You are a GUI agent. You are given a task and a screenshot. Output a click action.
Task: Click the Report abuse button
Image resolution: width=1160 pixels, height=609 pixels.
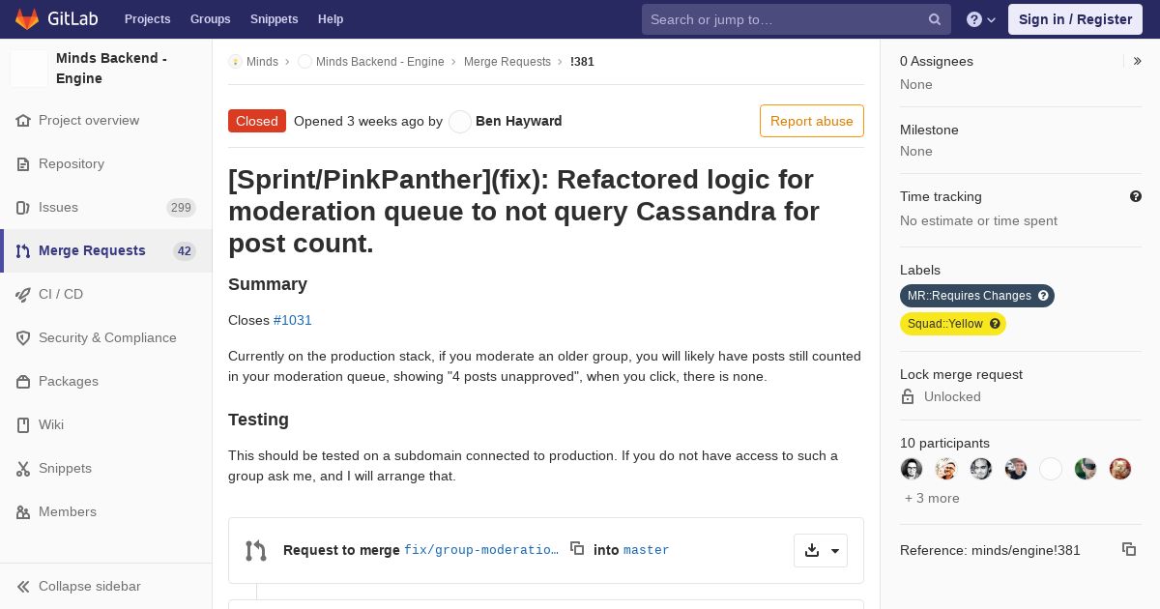click(811, 121)
